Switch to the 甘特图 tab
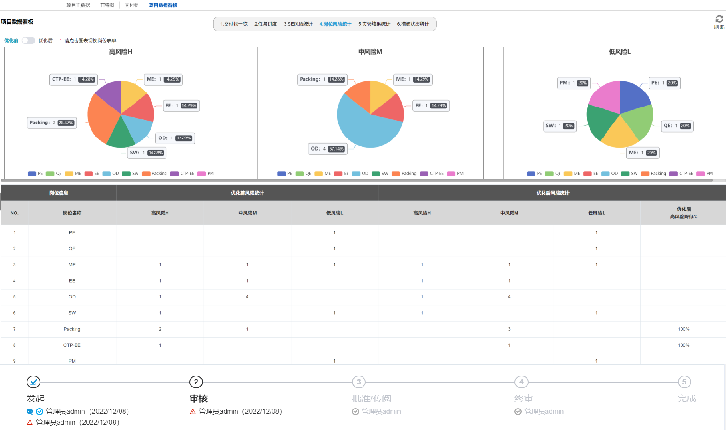Viewport: 726px width, 430px height. 107,5
